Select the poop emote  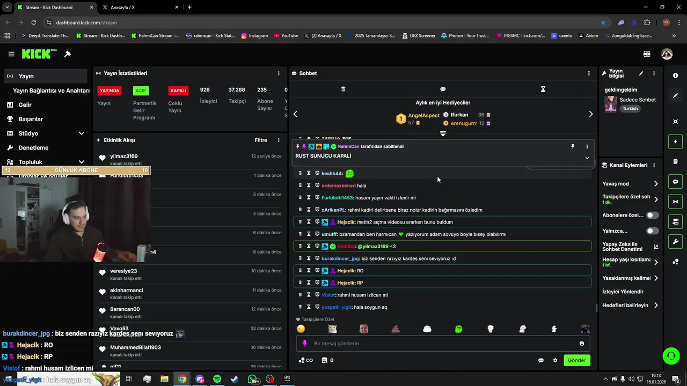[396, 329]
